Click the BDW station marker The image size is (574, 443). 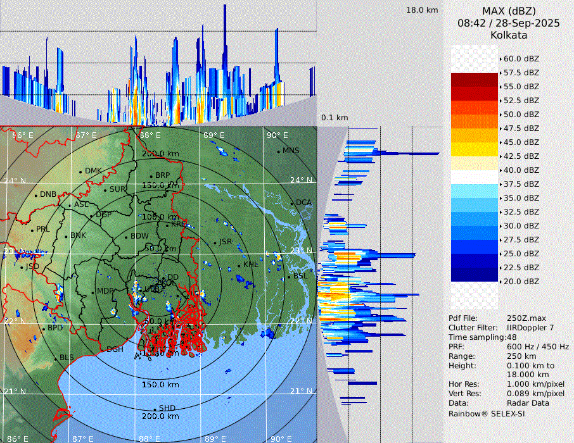coord(126,237)
